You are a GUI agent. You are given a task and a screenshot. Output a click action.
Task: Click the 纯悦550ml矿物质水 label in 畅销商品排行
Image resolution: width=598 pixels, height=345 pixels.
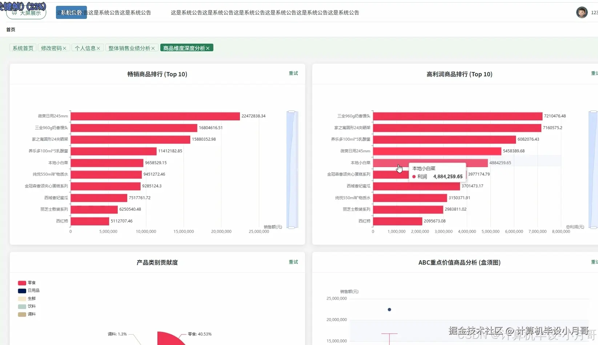tap(50, 174)
